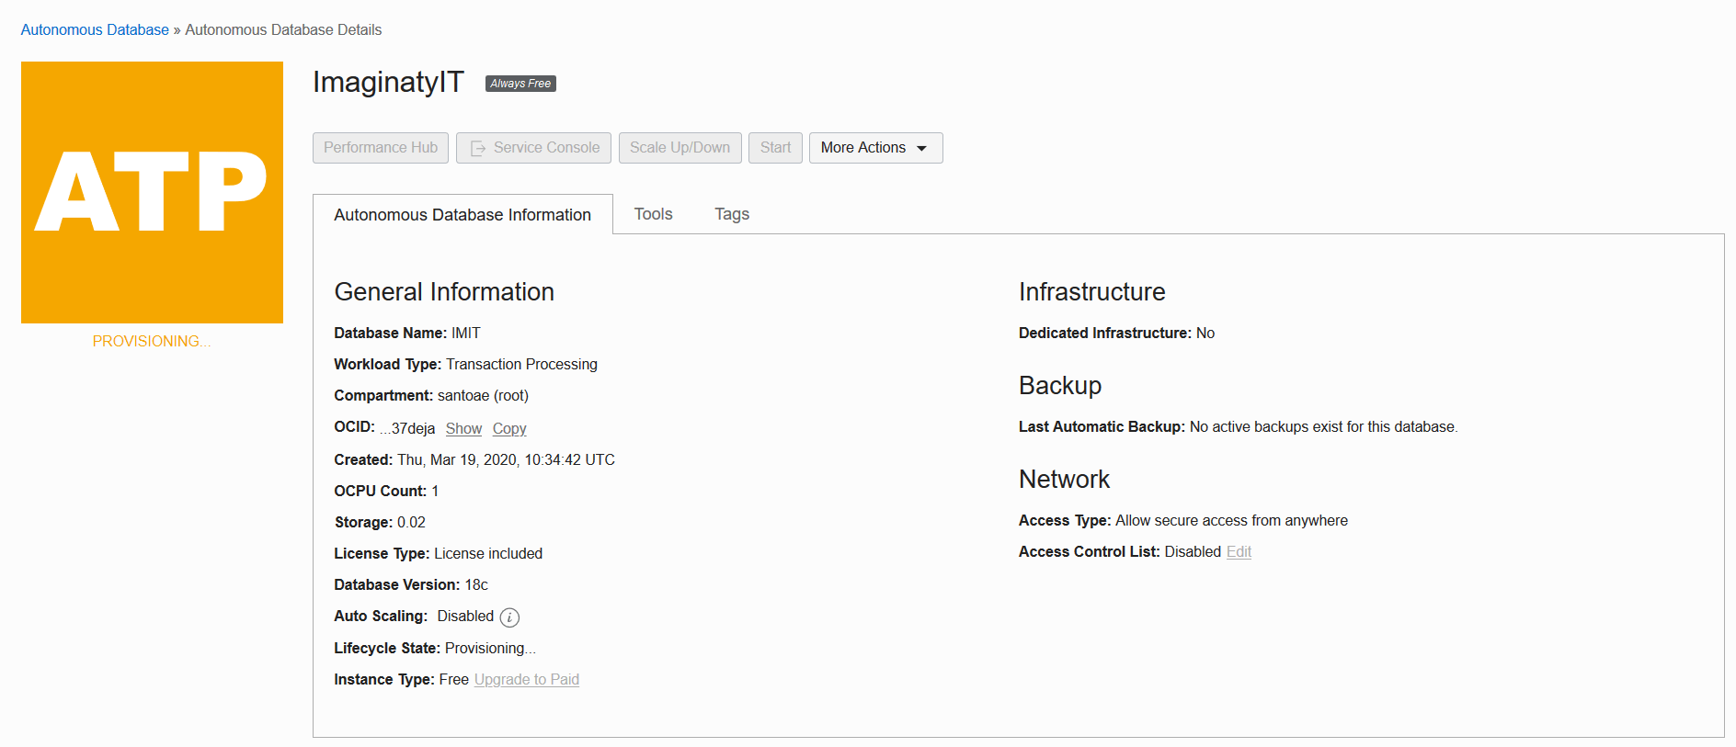
Task: Click the Storage 0.02 value
Action: coord(411,522)
